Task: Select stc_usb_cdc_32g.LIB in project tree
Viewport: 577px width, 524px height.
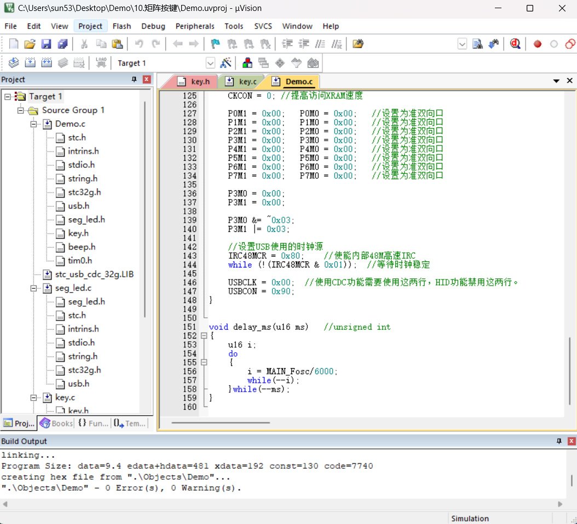Action: tap(94, 275)
